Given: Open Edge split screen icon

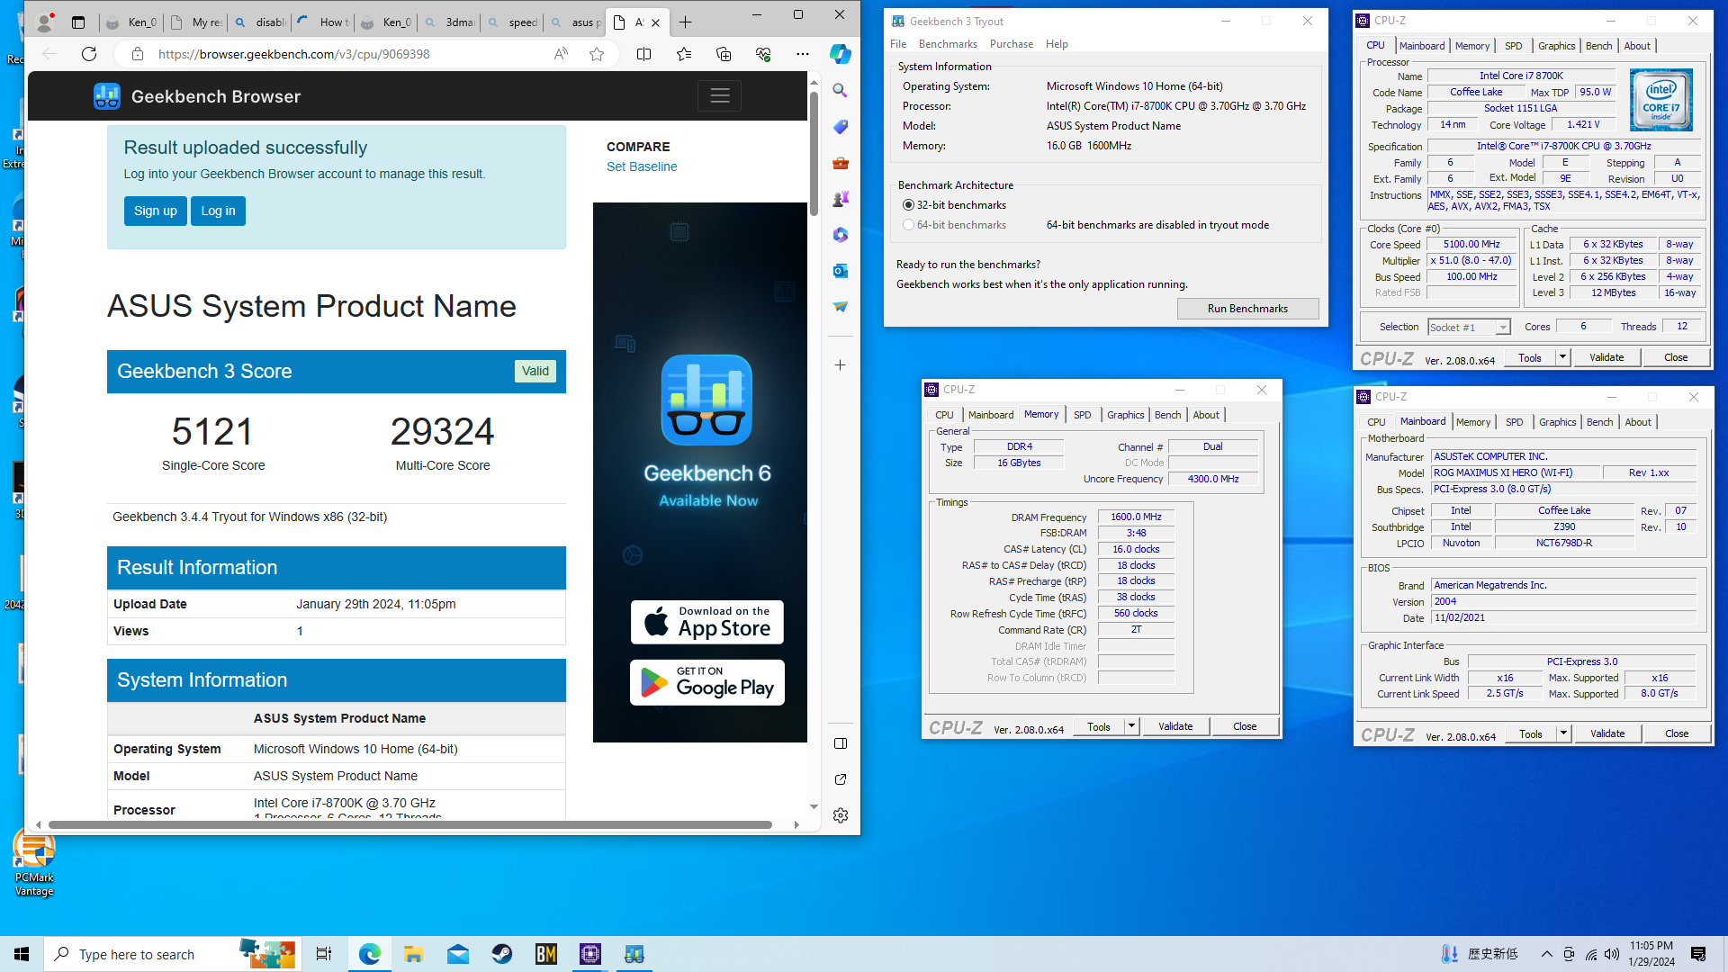Looking at the screenshot, I should (644, 54).
